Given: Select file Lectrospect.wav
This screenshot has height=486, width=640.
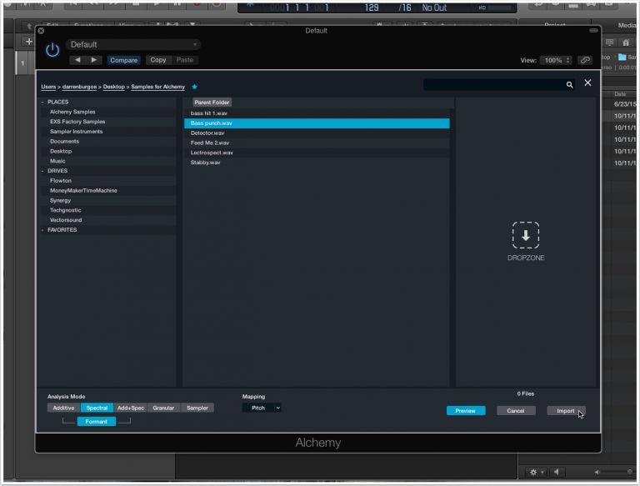Looking at the screenshot, I should point(317,153).
